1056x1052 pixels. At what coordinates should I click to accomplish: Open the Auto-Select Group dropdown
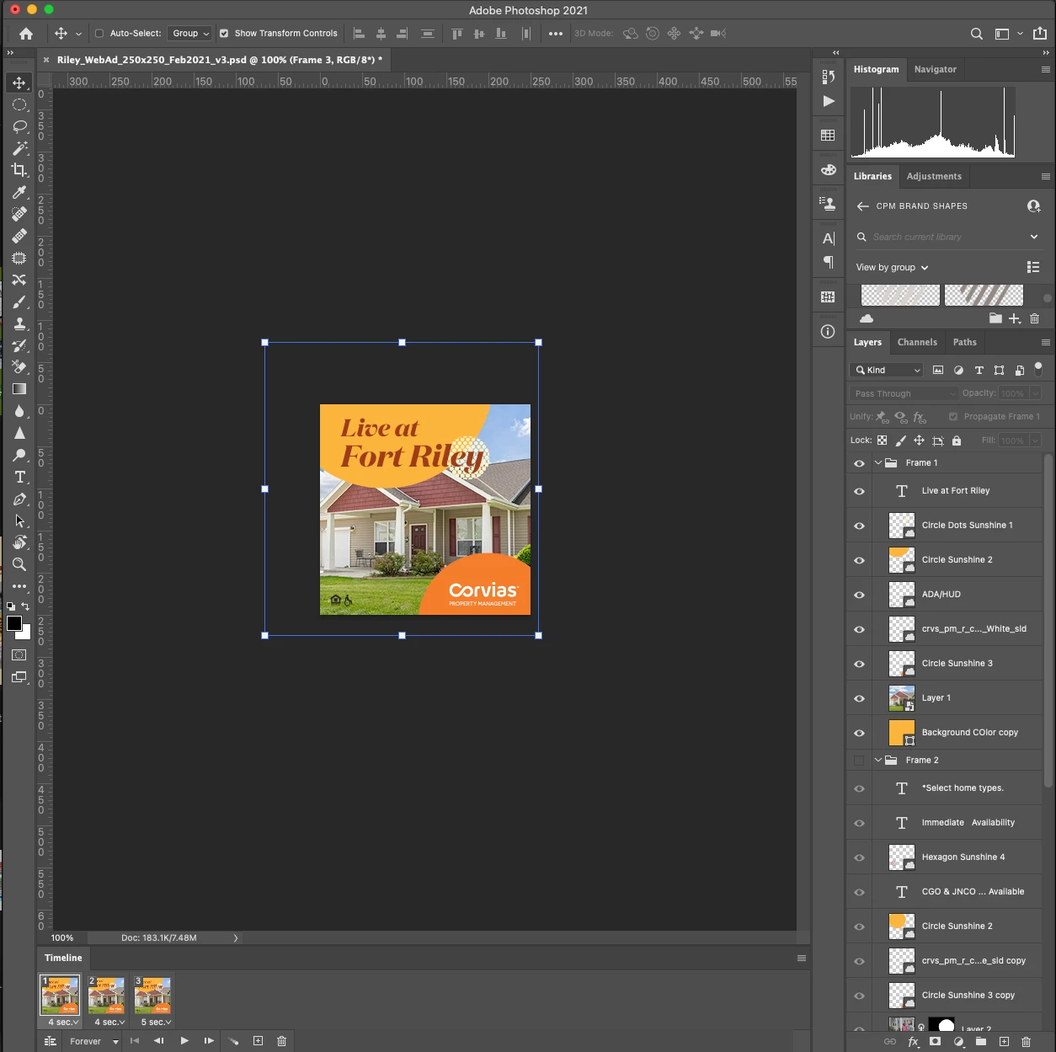pos(189,34)
